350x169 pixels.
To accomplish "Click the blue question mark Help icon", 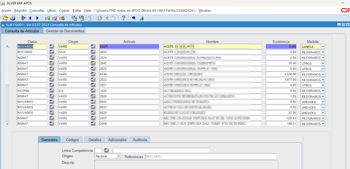I will 124,18.
